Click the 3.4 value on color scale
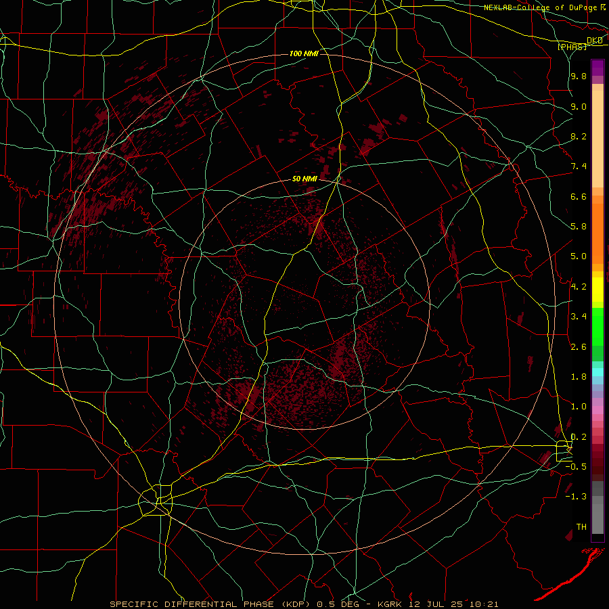Screen dimensions: 609x609 579,317
